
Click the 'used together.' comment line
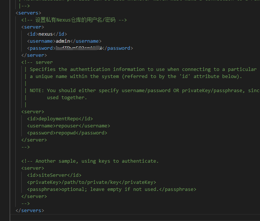pos(67,98)
